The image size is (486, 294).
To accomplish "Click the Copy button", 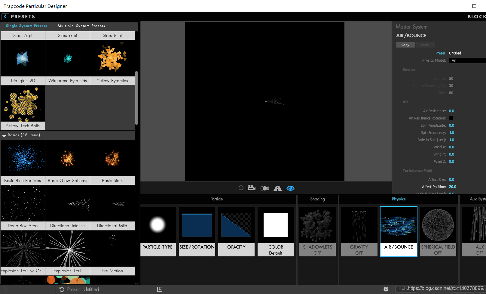I will (x=405, y=45).
